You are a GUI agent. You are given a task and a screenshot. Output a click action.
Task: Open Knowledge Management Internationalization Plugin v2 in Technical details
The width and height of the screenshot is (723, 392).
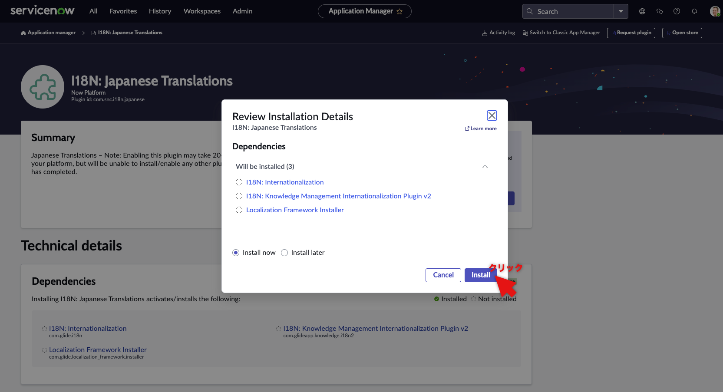pyautogui.click(x=376, y=329)
